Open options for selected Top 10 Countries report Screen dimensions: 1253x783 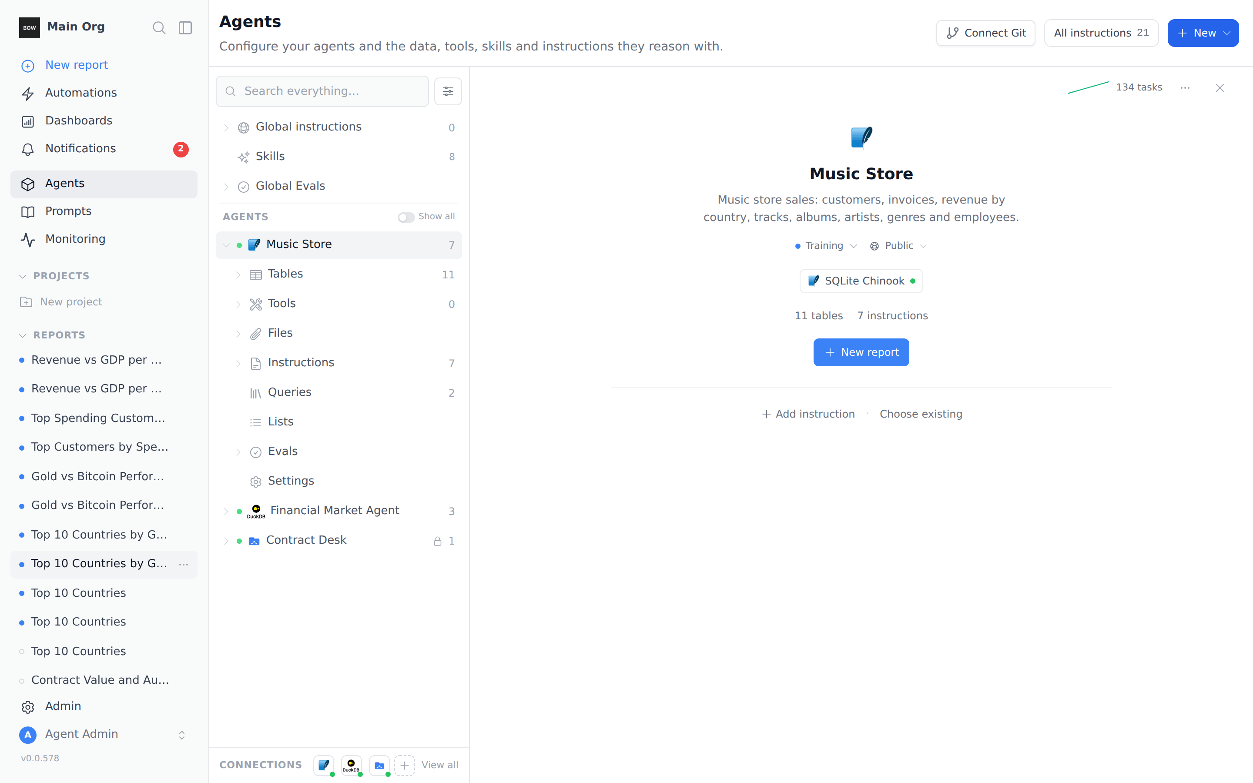coord(184,564)
